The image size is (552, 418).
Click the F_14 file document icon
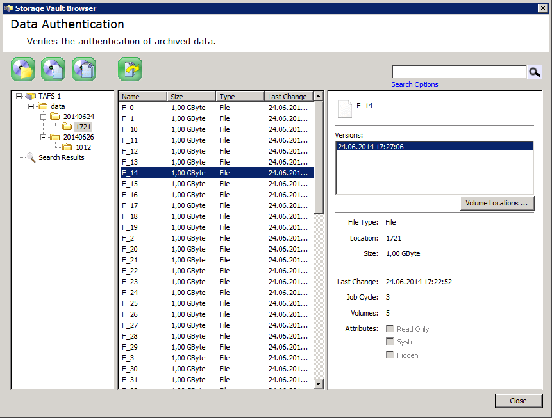click(345, 109)
